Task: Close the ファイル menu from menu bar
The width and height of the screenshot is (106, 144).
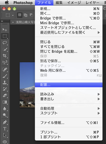Action: point(44,2)
